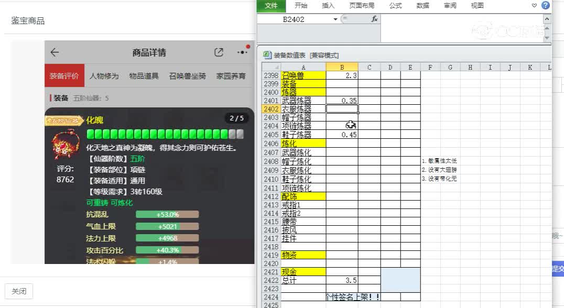Select column B header
Screen dimensions: 564x308
pyautogui.click(x=342, y=67)
